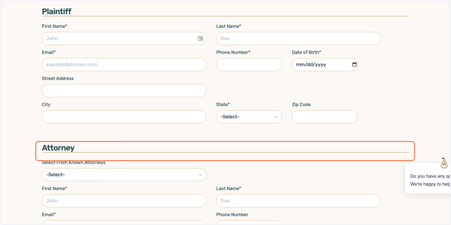The height and width of the screenshot is (225, 451).
Task: Click the contact card icon in Plaintiff First Name
Action: click(200, 39)
